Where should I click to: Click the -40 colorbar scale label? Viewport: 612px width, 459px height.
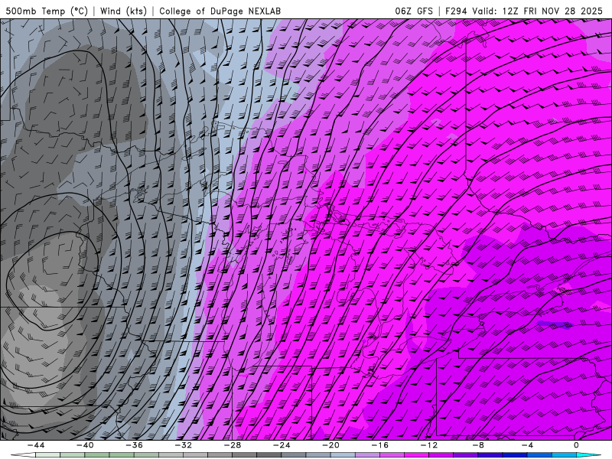[x=85, y=445]
